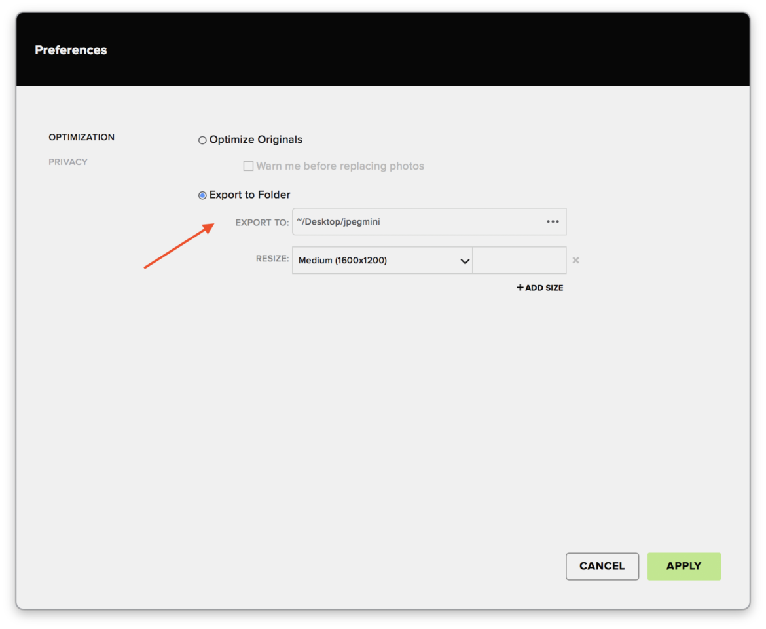Image resolution: width=766 pixels, height=629 pixels.
Task: Enable Warn me before replacing photos
Action: (248, 166)
